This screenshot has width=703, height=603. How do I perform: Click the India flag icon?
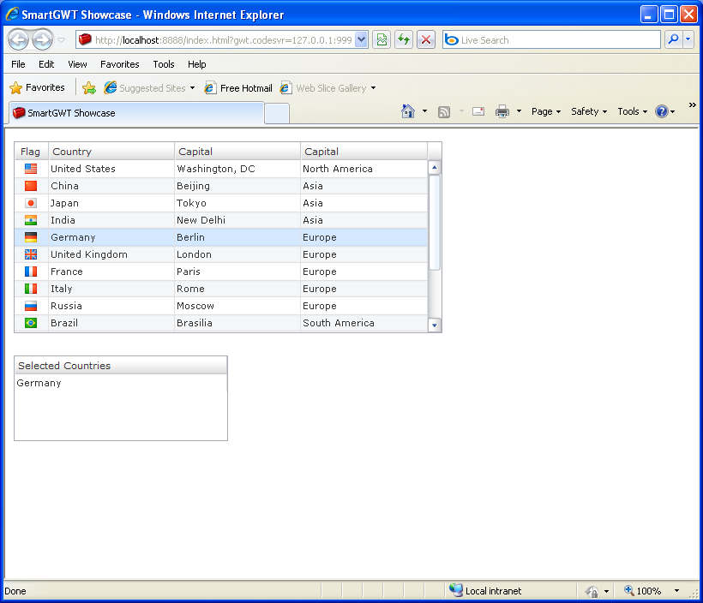click(31, 220)
